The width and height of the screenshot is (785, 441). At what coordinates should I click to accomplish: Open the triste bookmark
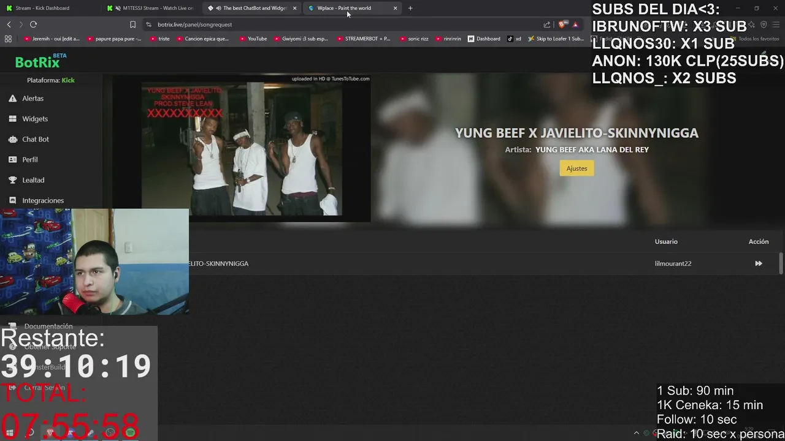click(159, 39)
